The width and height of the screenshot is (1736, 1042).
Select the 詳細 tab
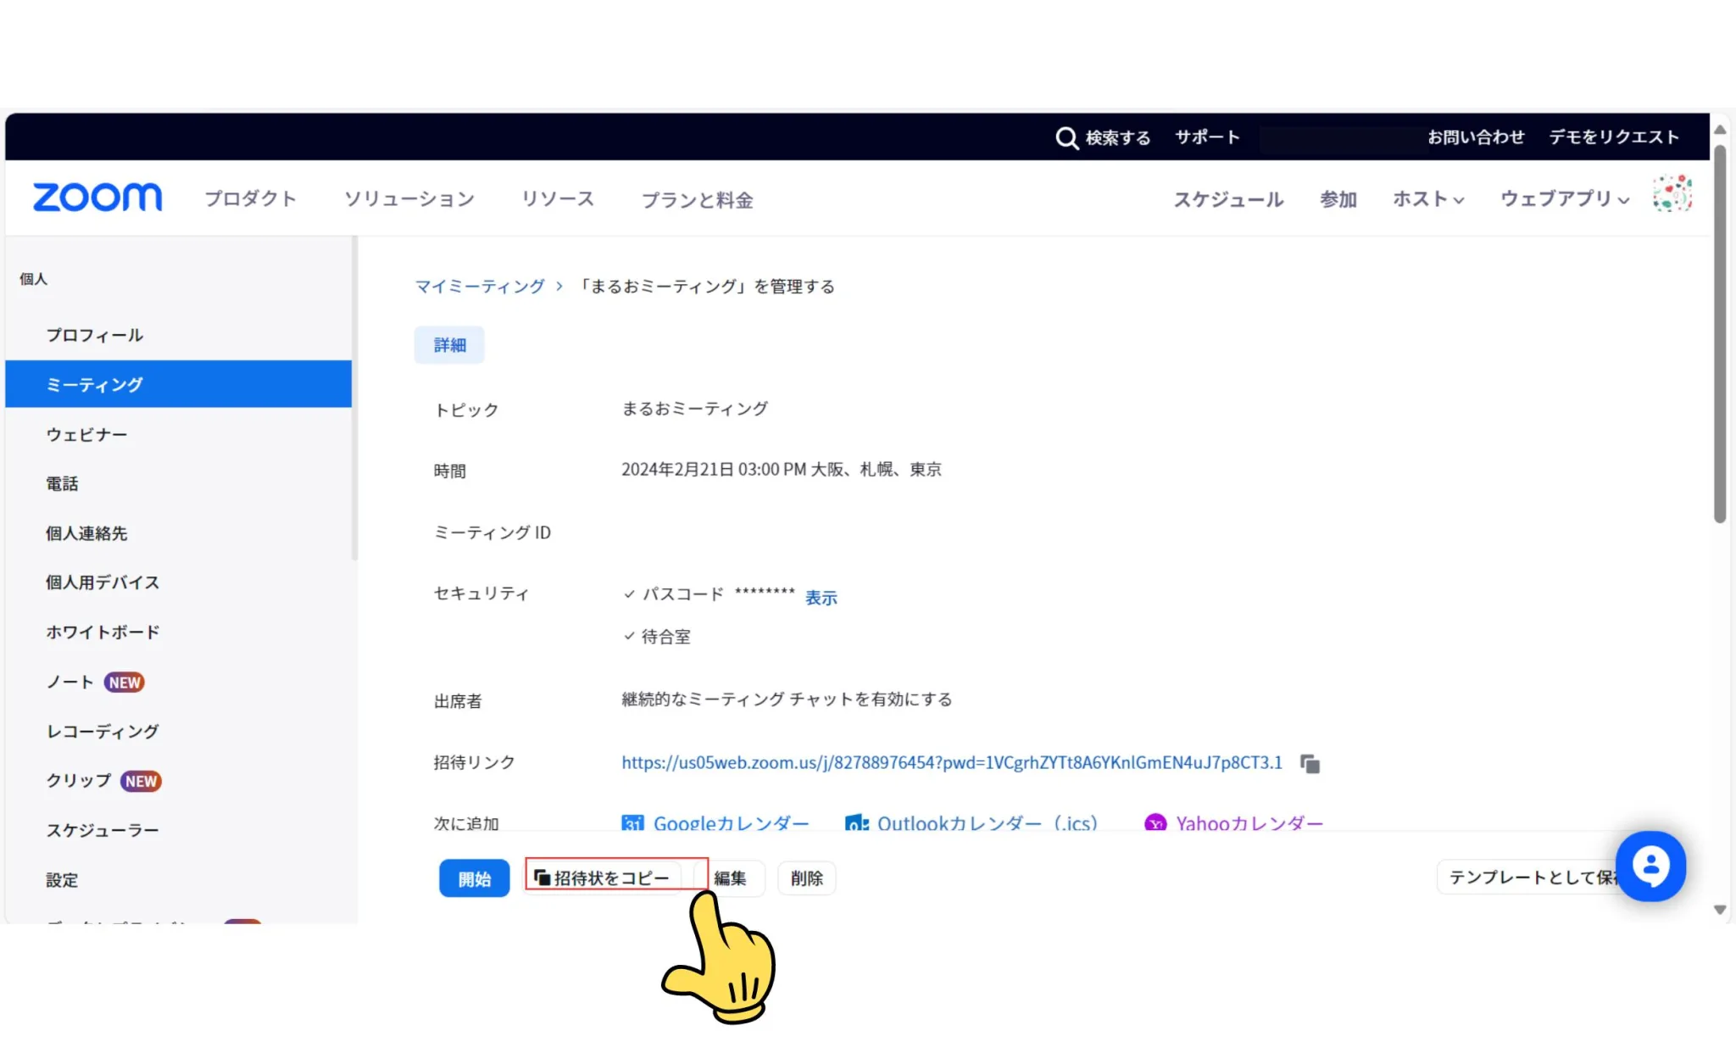[449, 345]
